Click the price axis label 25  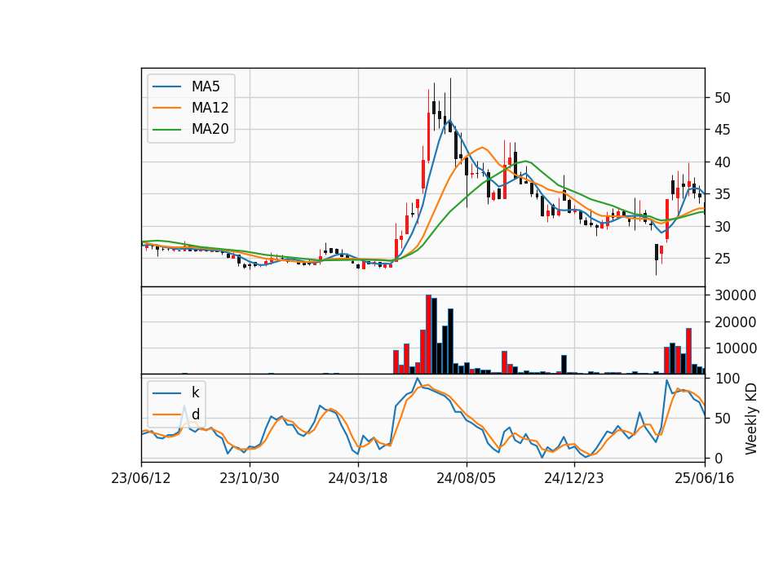[x=723, y=259]
